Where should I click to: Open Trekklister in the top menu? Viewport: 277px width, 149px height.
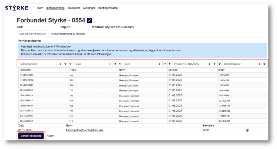(74, 8)
